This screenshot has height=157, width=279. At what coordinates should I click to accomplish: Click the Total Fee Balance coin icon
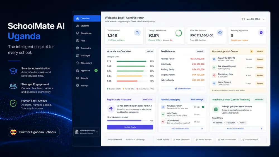(220, 33)
